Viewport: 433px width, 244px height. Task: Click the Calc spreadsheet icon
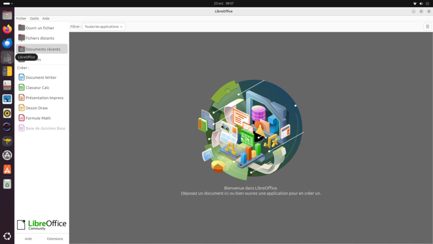click(x=21, y=87)
